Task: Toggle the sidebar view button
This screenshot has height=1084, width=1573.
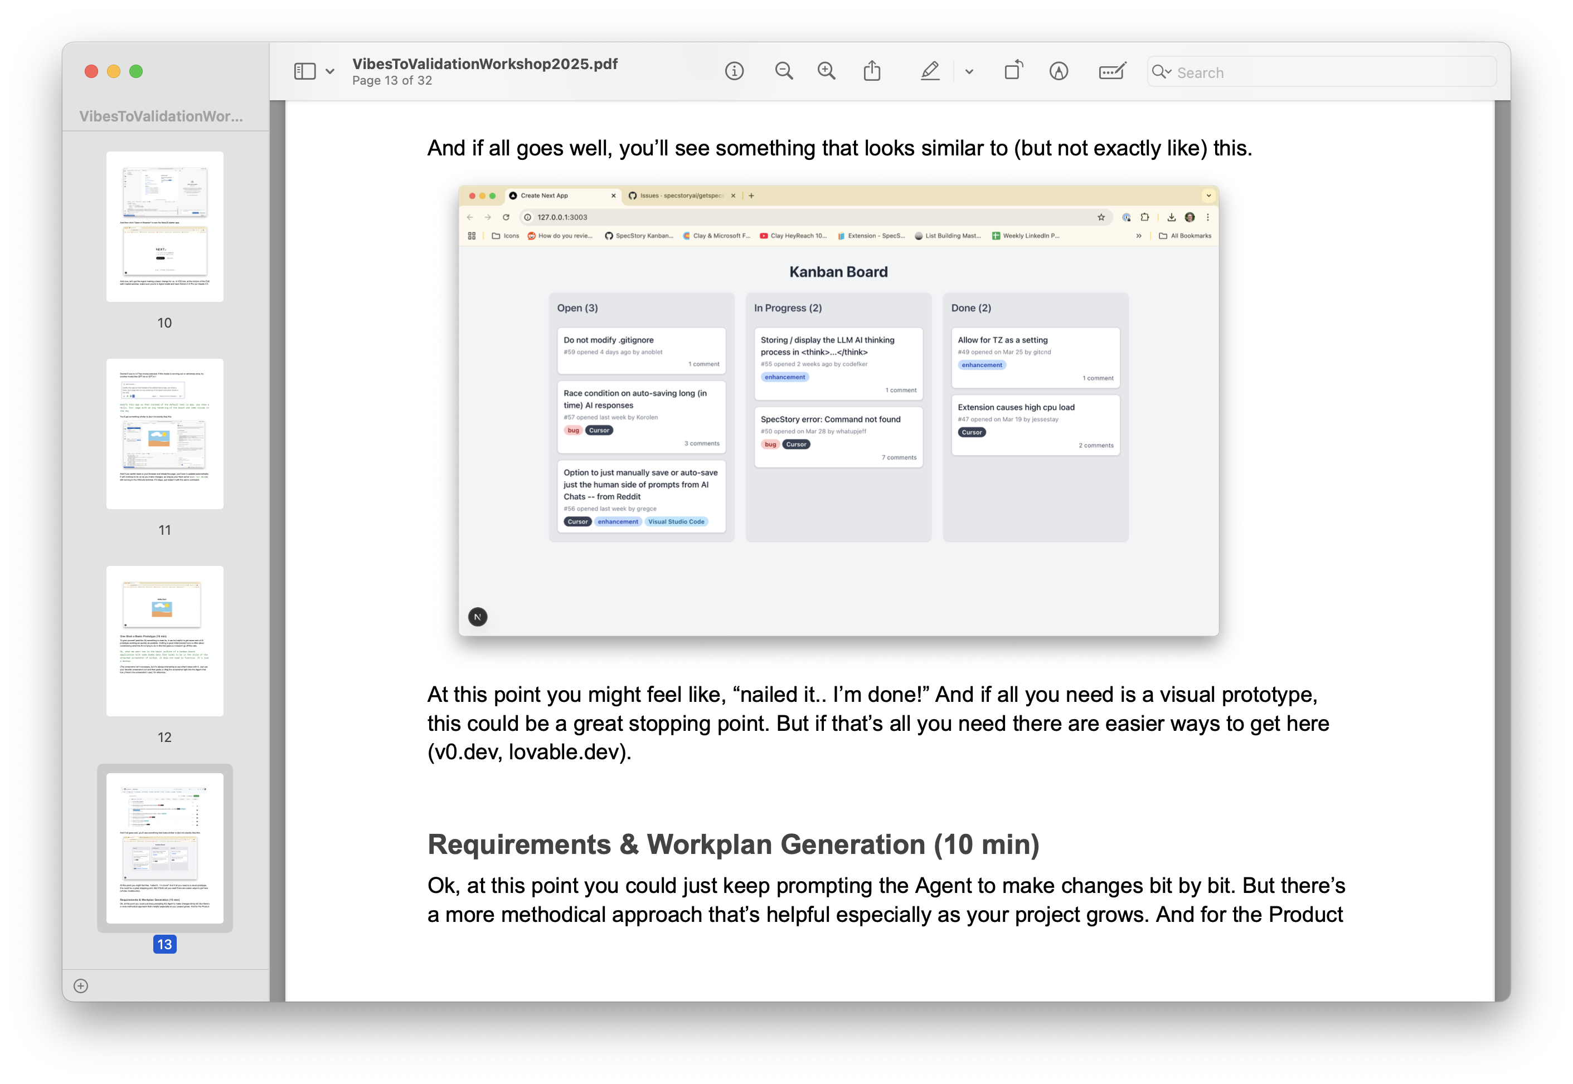Action: pyautogui.click(x=304, y=71)
